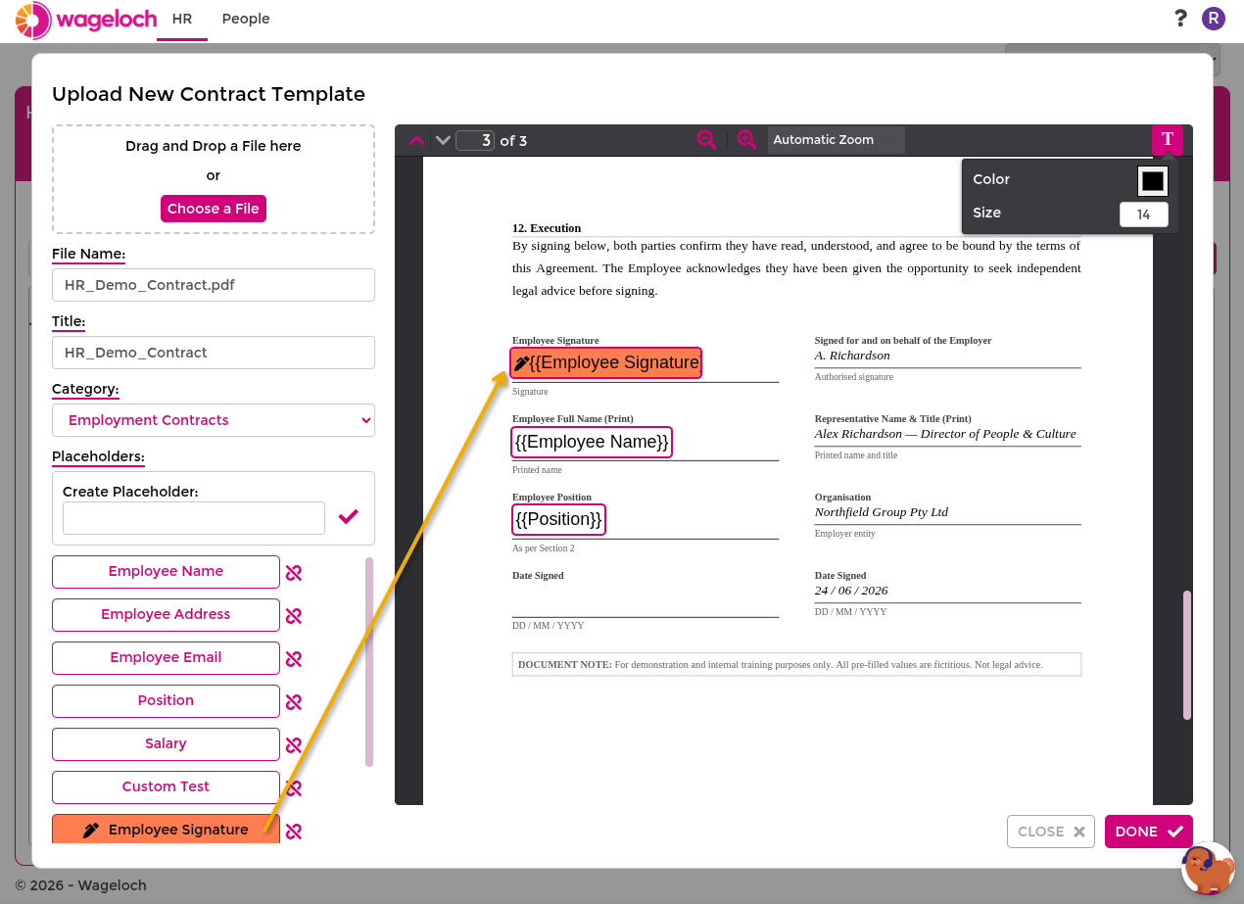Click the placeholder list scrollbar
Image resolution: width=1244 pixels, height=904 pixels.
point(369,662)
